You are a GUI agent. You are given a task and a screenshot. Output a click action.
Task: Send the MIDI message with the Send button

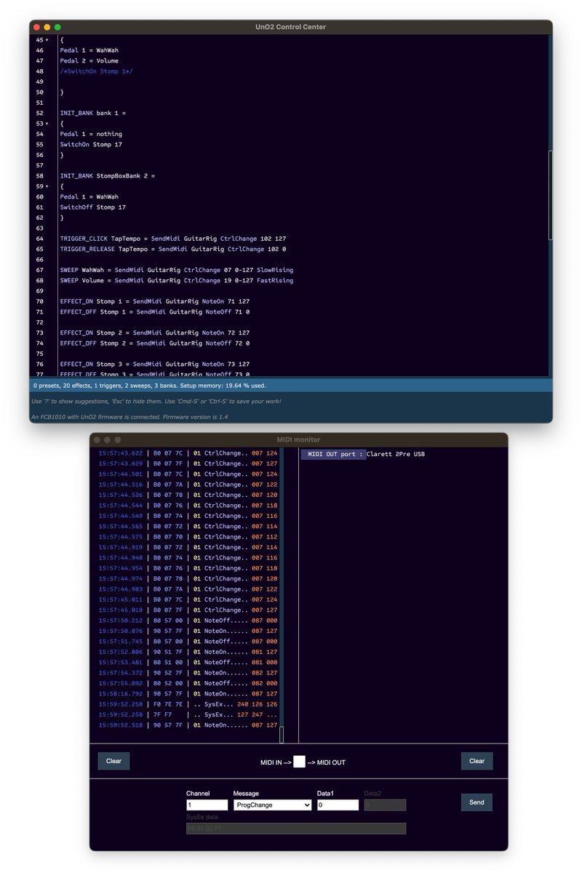(477, 802)
